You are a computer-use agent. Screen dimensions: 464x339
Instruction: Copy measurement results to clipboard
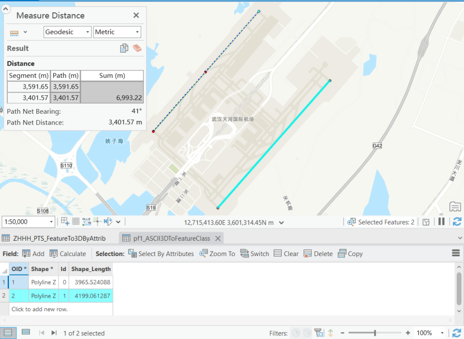124,48
